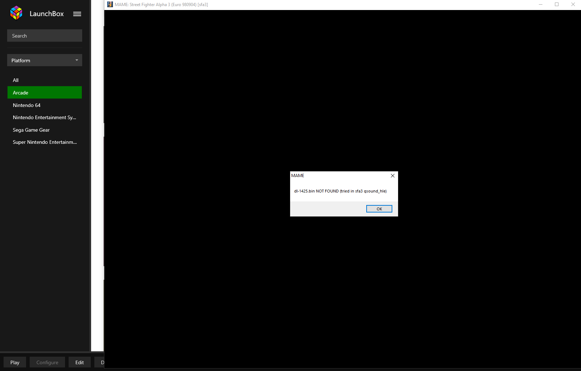Click the Play button
The image size is (581, 371).
15,362
